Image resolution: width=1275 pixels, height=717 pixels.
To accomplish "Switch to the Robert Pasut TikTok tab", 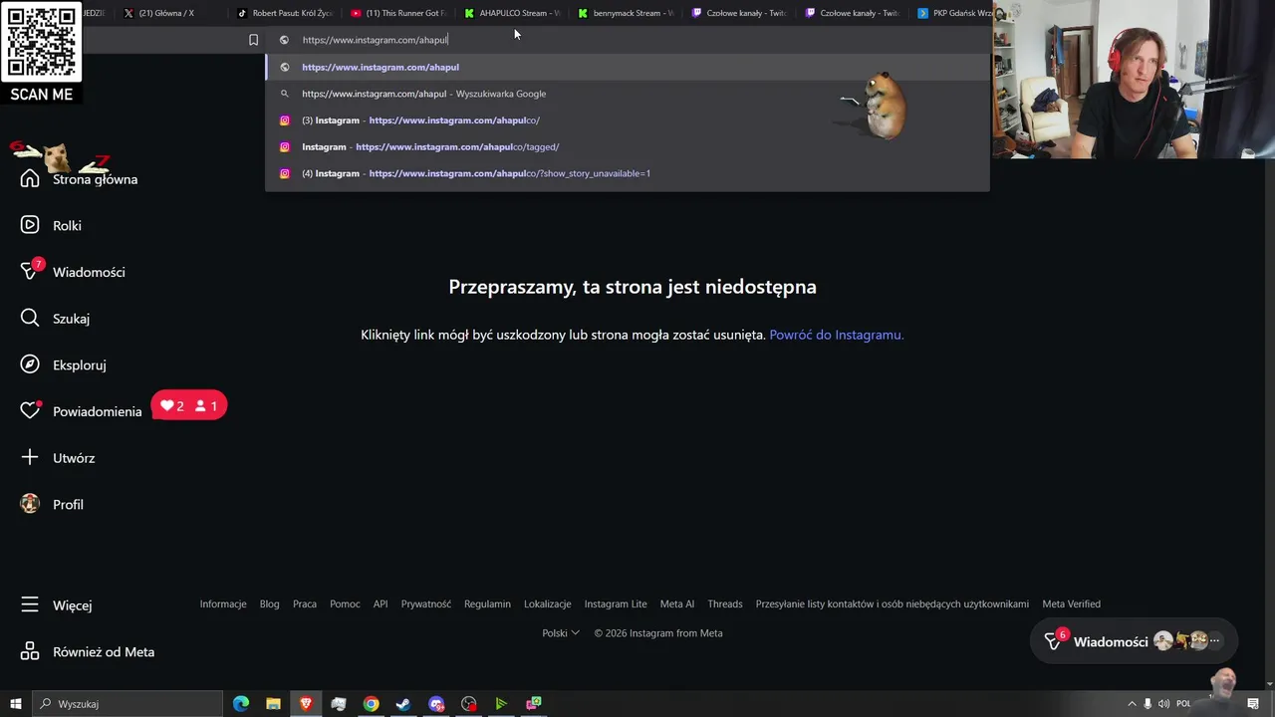I will tap(285, 13).
